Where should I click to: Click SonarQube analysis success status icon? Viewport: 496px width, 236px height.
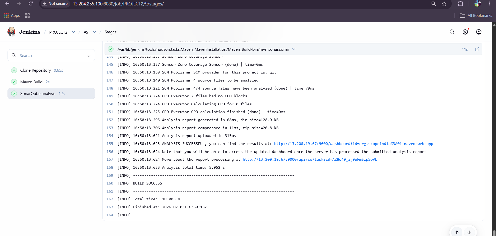[x=14, y=94]
